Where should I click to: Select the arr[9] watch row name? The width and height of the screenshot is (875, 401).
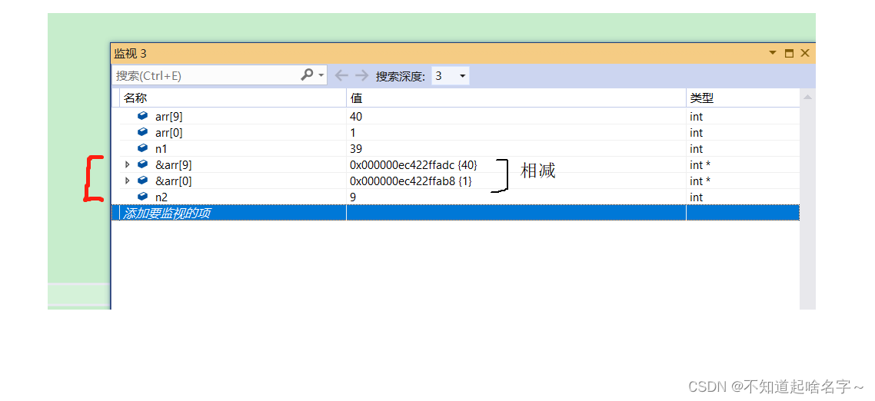click(169, 117)
